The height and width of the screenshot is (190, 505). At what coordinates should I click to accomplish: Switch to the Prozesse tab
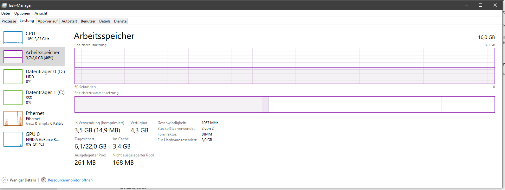pos(9,21)
